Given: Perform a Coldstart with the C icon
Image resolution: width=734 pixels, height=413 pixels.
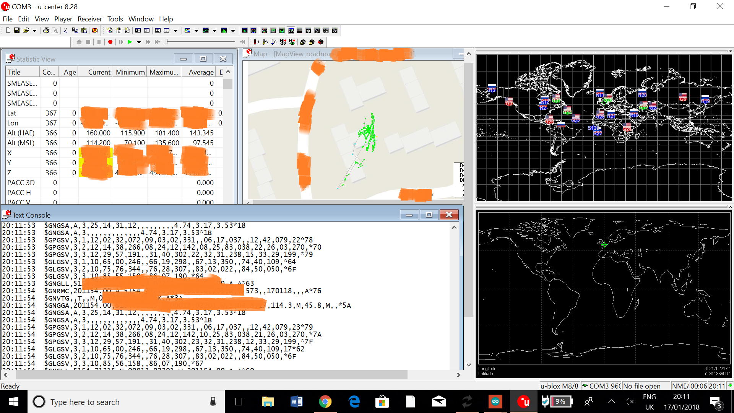Looking at the screenshot, I should [x=274, y=42].
